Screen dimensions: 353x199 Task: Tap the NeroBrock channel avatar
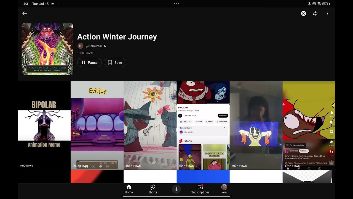(x=80, y=46)
